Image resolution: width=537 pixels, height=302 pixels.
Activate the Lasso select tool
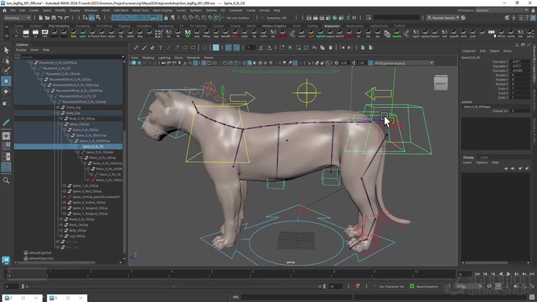[x=6, y=61]
